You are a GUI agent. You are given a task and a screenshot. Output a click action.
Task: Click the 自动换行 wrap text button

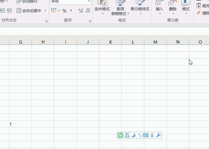pyautogui.click(x=27, y=1)
